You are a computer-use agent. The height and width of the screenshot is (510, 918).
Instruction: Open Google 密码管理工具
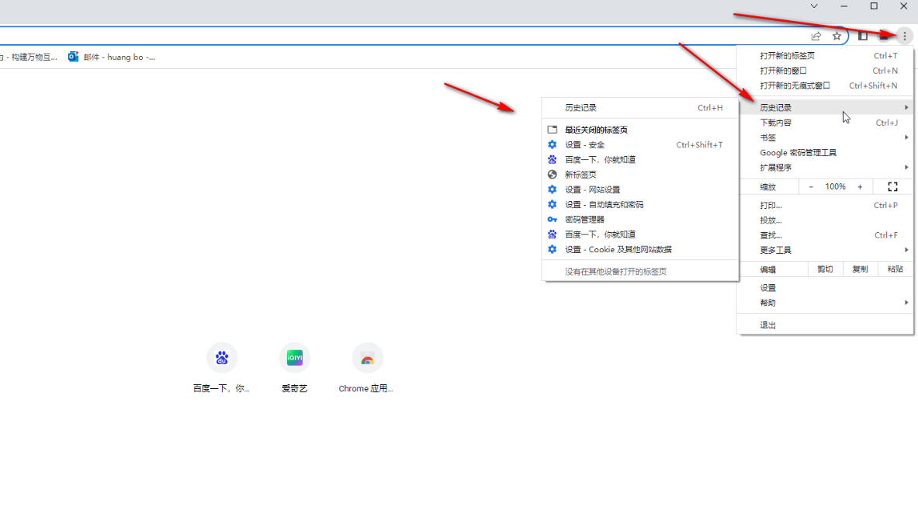click(x=826, y=152)
